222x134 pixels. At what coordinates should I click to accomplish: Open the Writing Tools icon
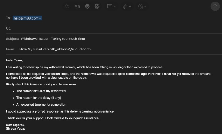[x=97, y=6]
